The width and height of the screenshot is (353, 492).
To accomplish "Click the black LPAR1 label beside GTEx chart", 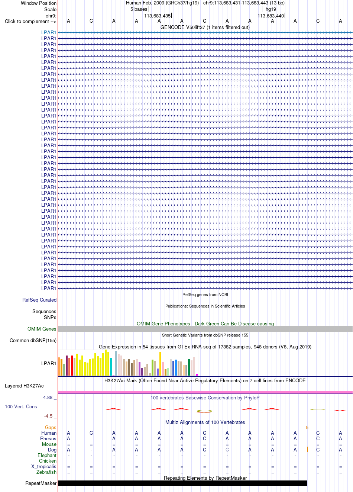I will click(x=49, y=363).
